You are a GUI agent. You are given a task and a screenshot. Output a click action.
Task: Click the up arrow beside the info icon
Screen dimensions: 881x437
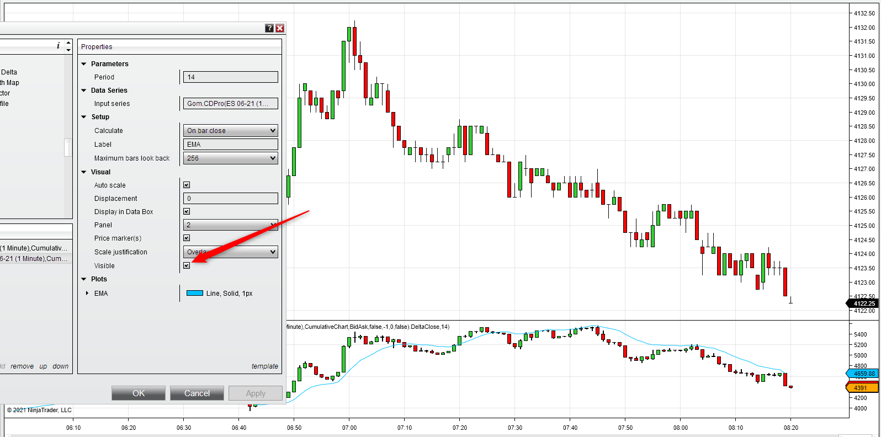(68, 42)
